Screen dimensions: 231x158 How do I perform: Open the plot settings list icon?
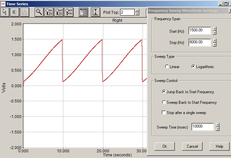coord(83,12)
